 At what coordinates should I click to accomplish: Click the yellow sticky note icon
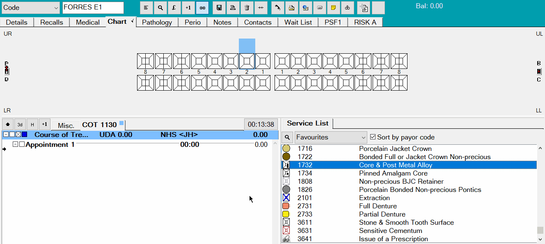tap(333, 8)
